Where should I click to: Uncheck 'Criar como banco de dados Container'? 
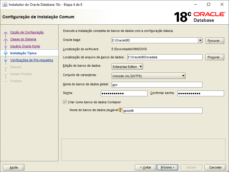tap(65, 102)
